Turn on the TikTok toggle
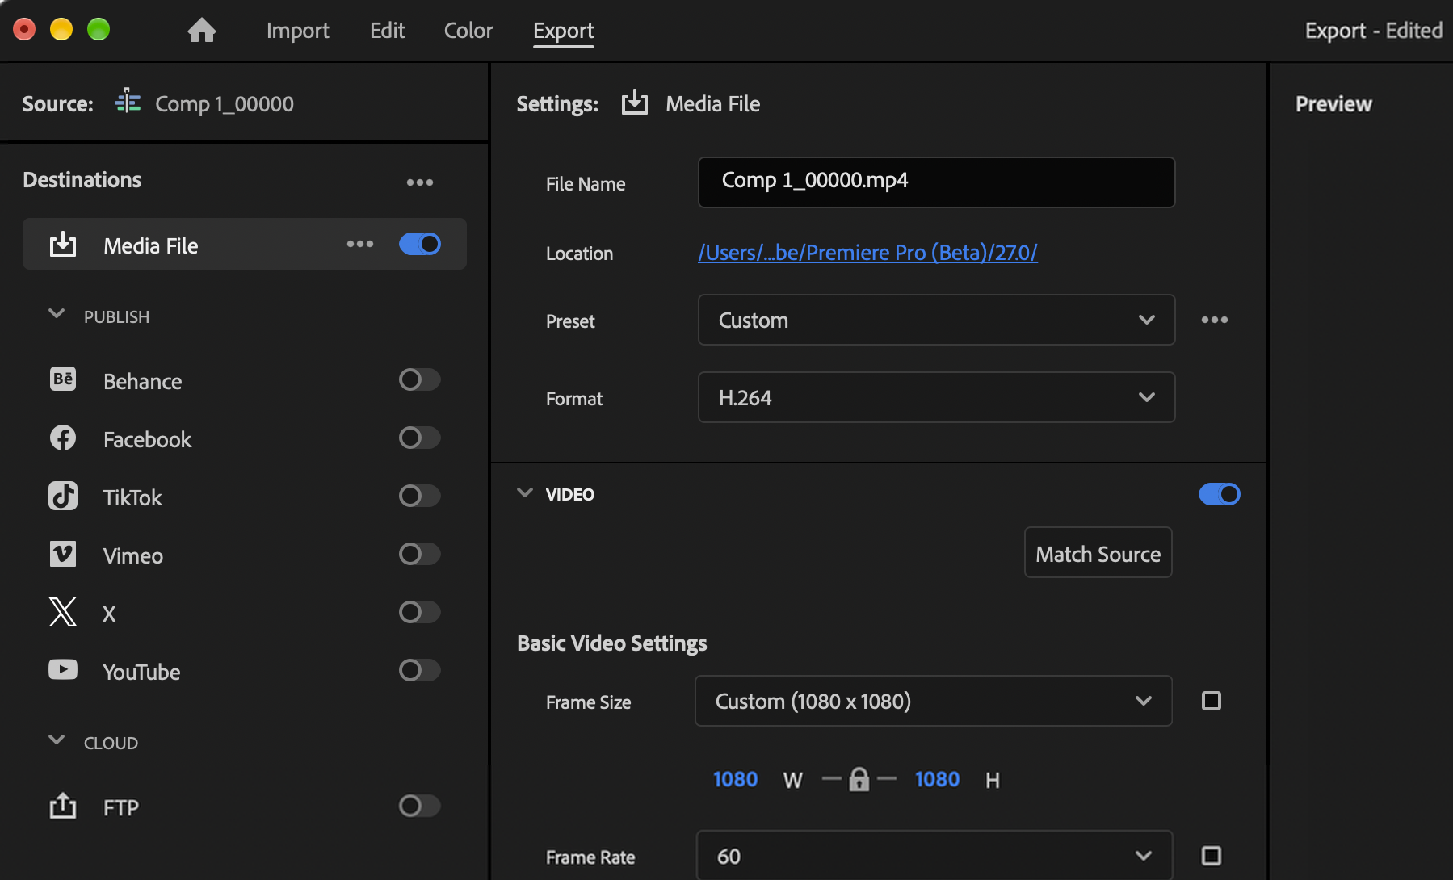Screen dimensions: 1453x880 420,496
